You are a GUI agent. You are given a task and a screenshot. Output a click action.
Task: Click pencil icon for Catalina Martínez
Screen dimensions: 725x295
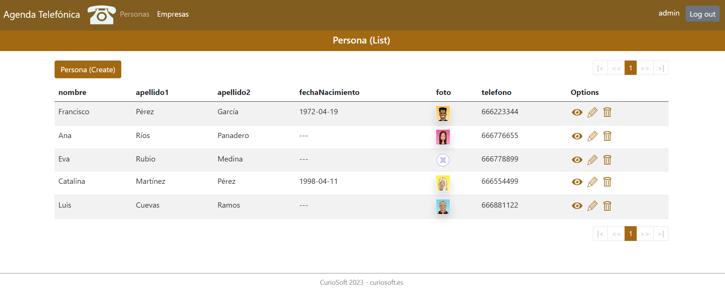(x=592, y=182)
